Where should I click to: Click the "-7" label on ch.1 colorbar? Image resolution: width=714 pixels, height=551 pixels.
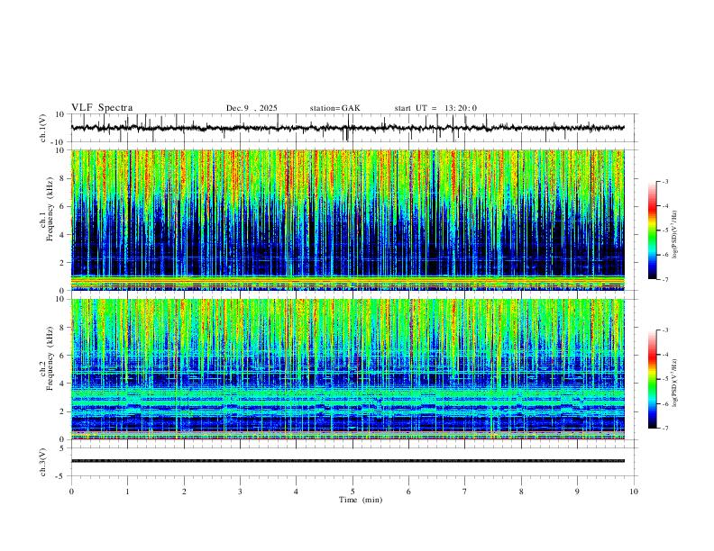pyautogui.click(x=664, y=280)
